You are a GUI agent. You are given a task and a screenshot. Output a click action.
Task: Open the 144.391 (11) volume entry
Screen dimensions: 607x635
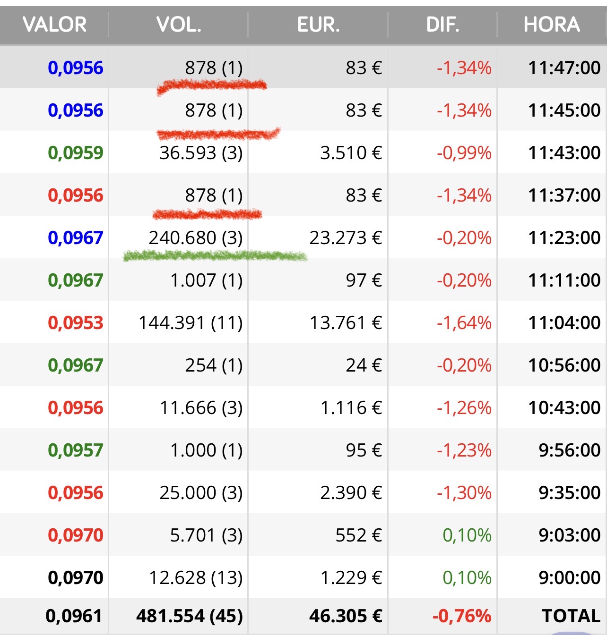pyautogui.click(x=191, y=323)
